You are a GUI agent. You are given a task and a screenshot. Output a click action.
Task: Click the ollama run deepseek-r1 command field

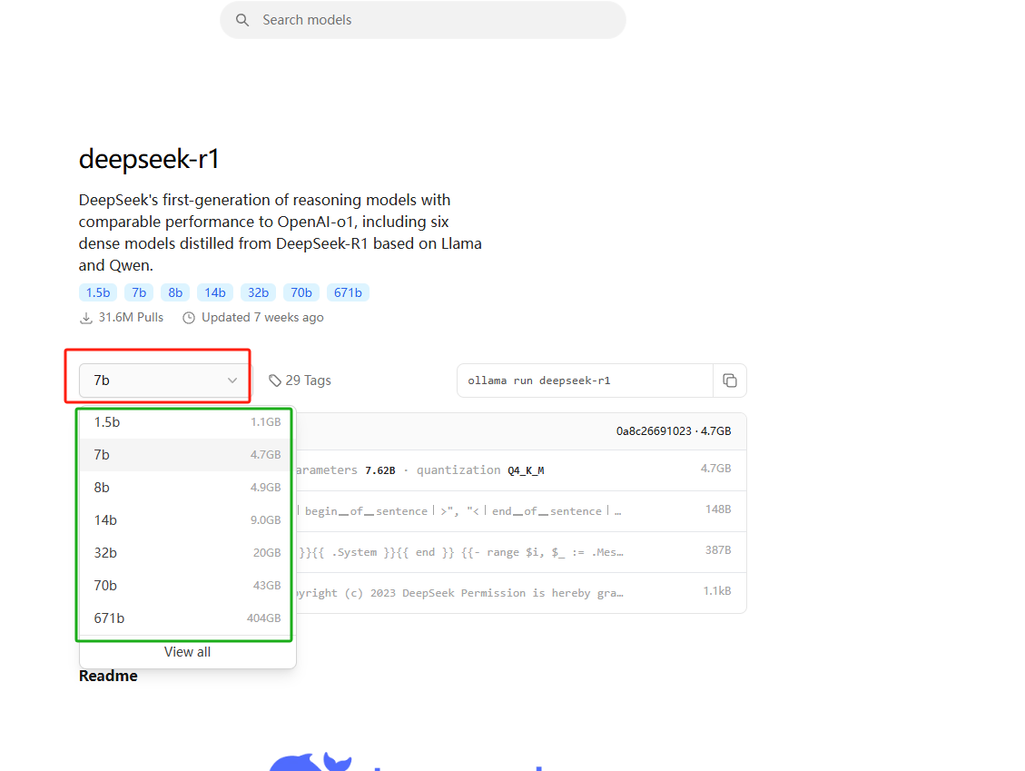coord(585,381)
